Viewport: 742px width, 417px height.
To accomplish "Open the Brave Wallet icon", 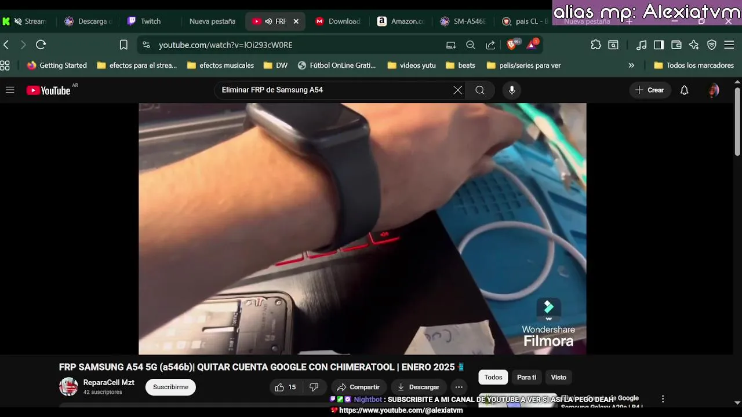I will coord(676,45).
